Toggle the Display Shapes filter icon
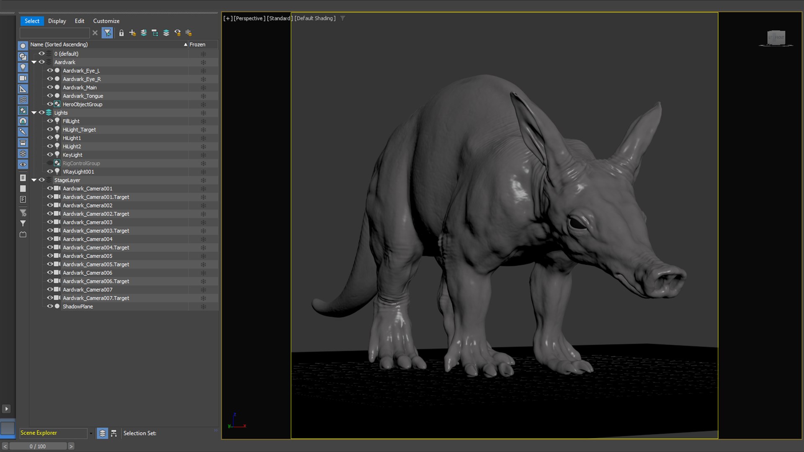804x452 pixels. (x=23, y=56)
